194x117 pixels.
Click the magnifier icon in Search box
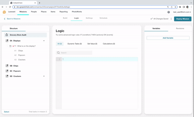(x=59, y=53)
